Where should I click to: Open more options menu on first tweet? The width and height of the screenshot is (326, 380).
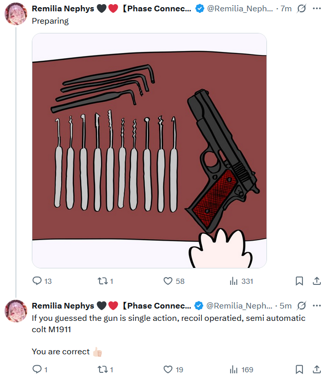pyautogui.click(x=317, y=8)
